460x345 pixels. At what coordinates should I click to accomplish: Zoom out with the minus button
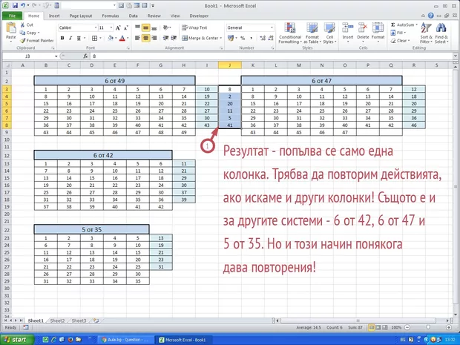pyautogui.click(x=407, y=327)
